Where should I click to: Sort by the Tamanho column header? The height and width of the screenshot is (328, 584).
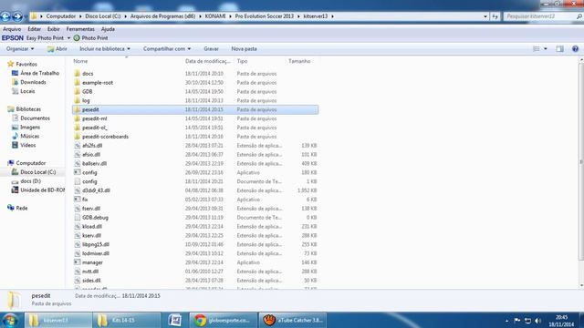(299, 61)
